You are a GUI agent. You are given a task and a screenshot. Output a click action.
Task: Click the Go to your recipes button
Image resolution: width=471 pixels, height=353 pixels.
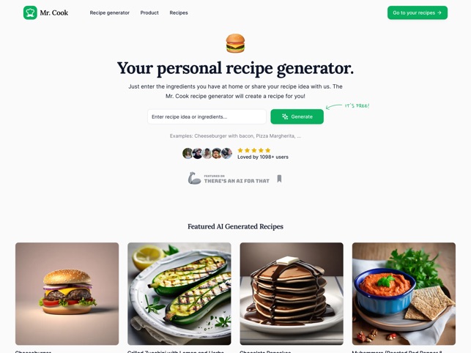pyautogui.click(x=418, y=12)
